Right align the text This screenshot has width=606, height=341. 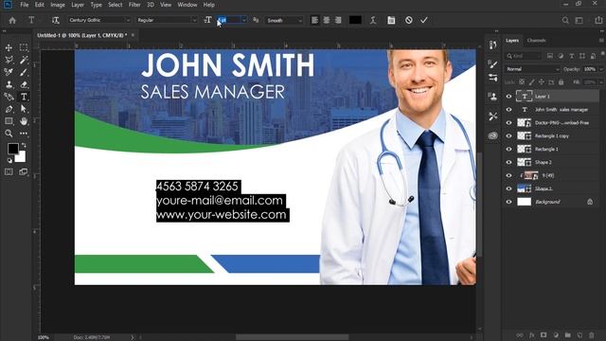(338, 20)
